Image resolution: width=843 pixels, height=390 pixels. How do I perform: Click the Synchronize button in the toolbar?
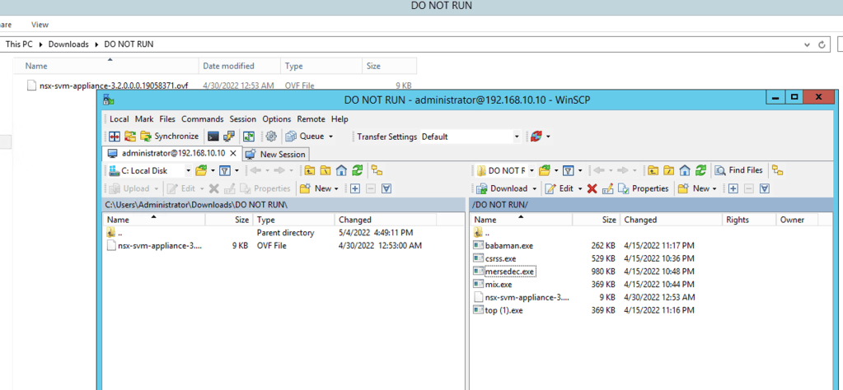point(169,137)
